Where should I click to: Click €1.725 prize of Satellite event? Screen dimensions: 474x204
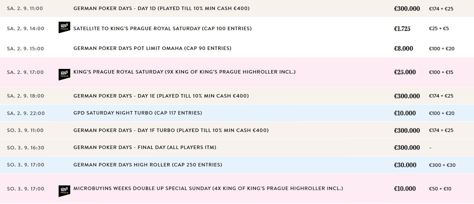coord(402,29)
